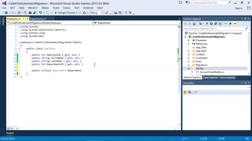Click the Alphabetical sort icon in Properties
The height and width of the screenshot is (141, 252).
[190, 92]
